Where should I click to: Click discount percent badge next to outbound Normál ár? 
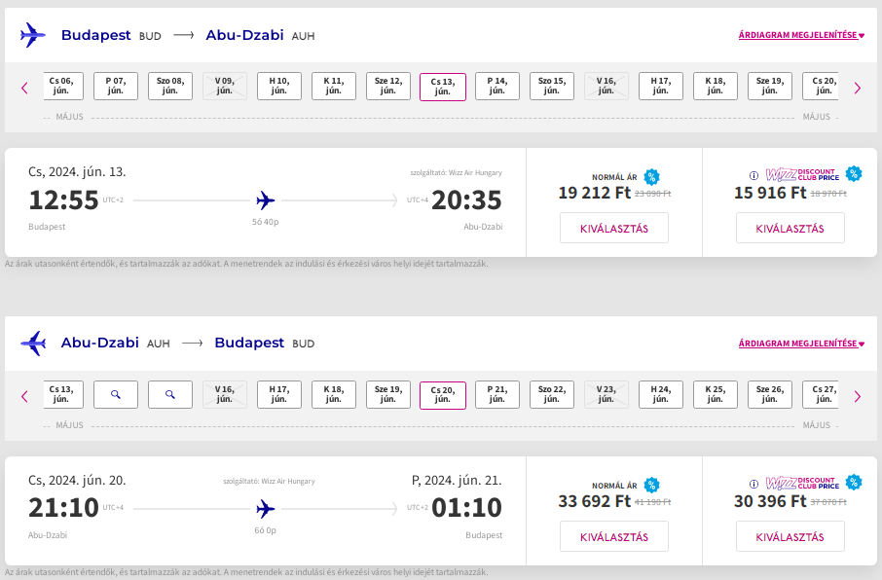click(651, 177)
